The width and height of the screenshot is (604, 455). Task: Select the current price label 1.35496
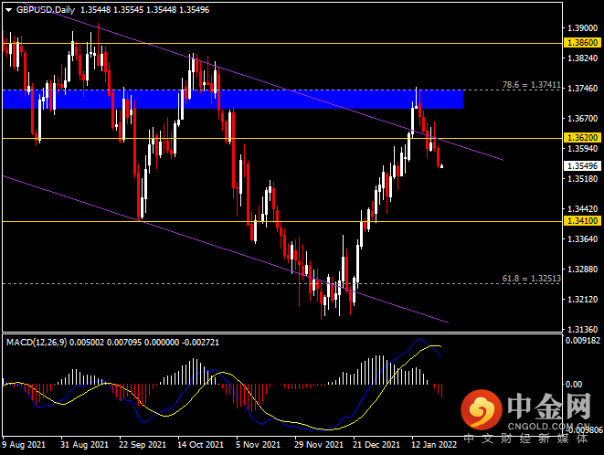[x=582, y=166]
